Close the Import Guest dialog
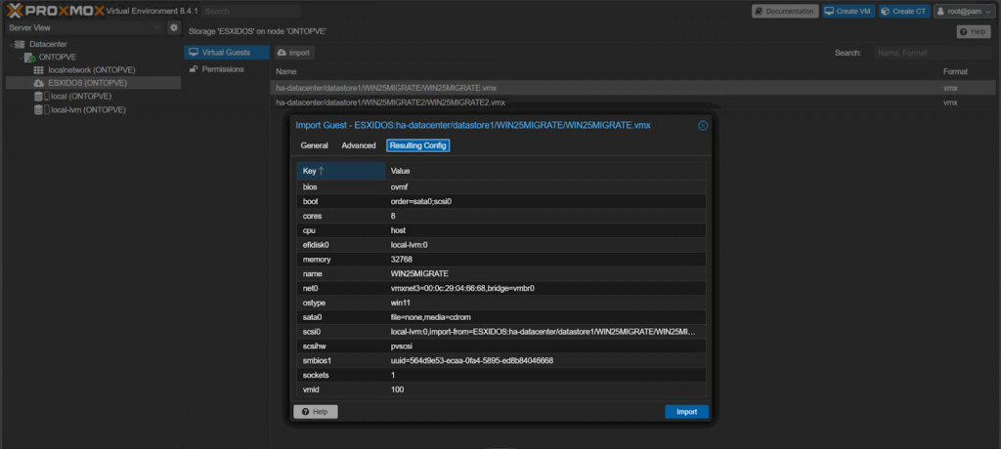Image resolution: width=1001 pixels, height=449 pixels. (703, 126)
